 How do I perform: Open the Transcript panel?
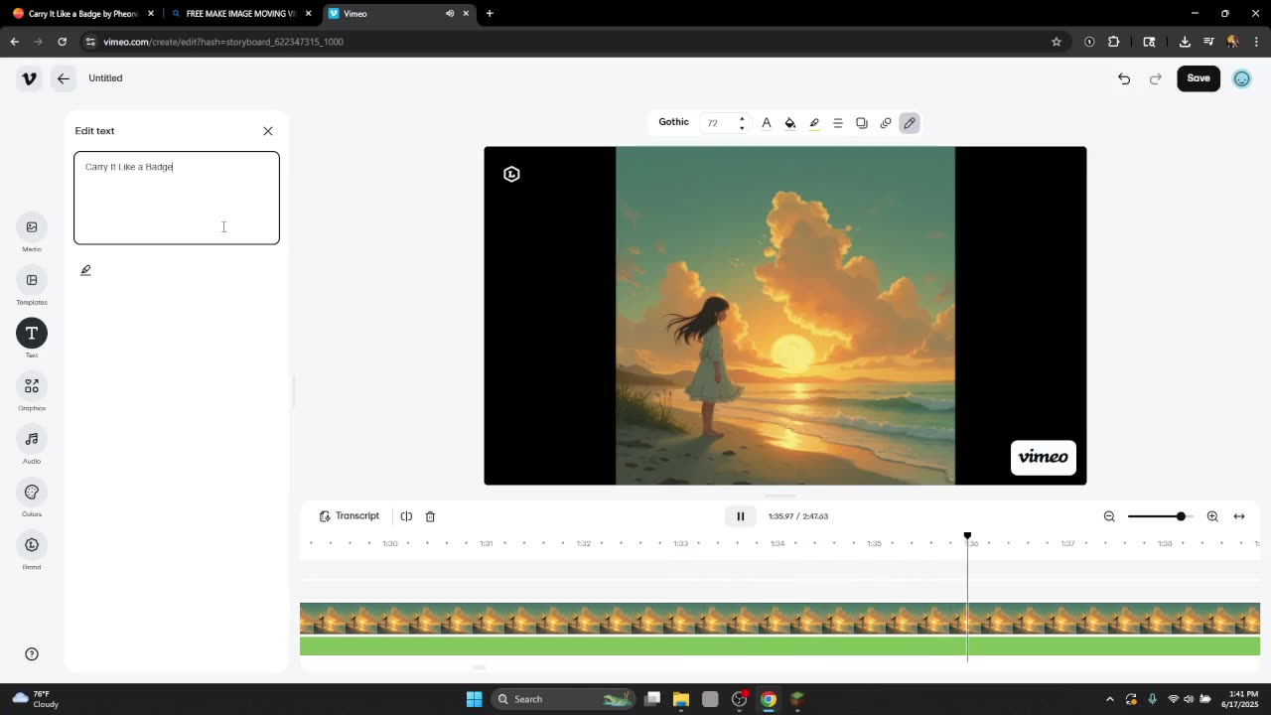pos(350,516)
